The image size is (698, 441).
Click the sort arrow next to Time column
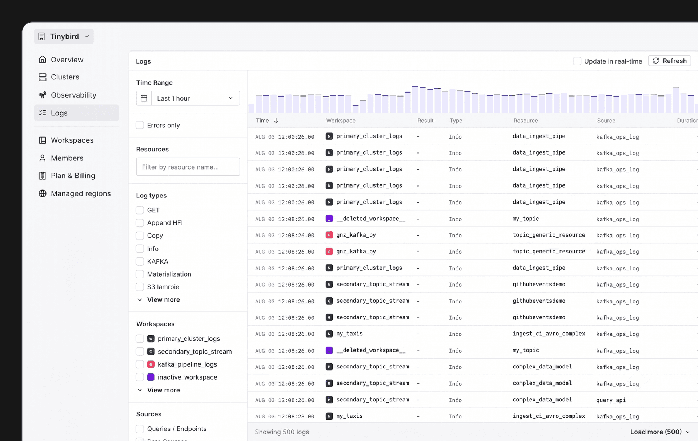click(x=276, y=121)
